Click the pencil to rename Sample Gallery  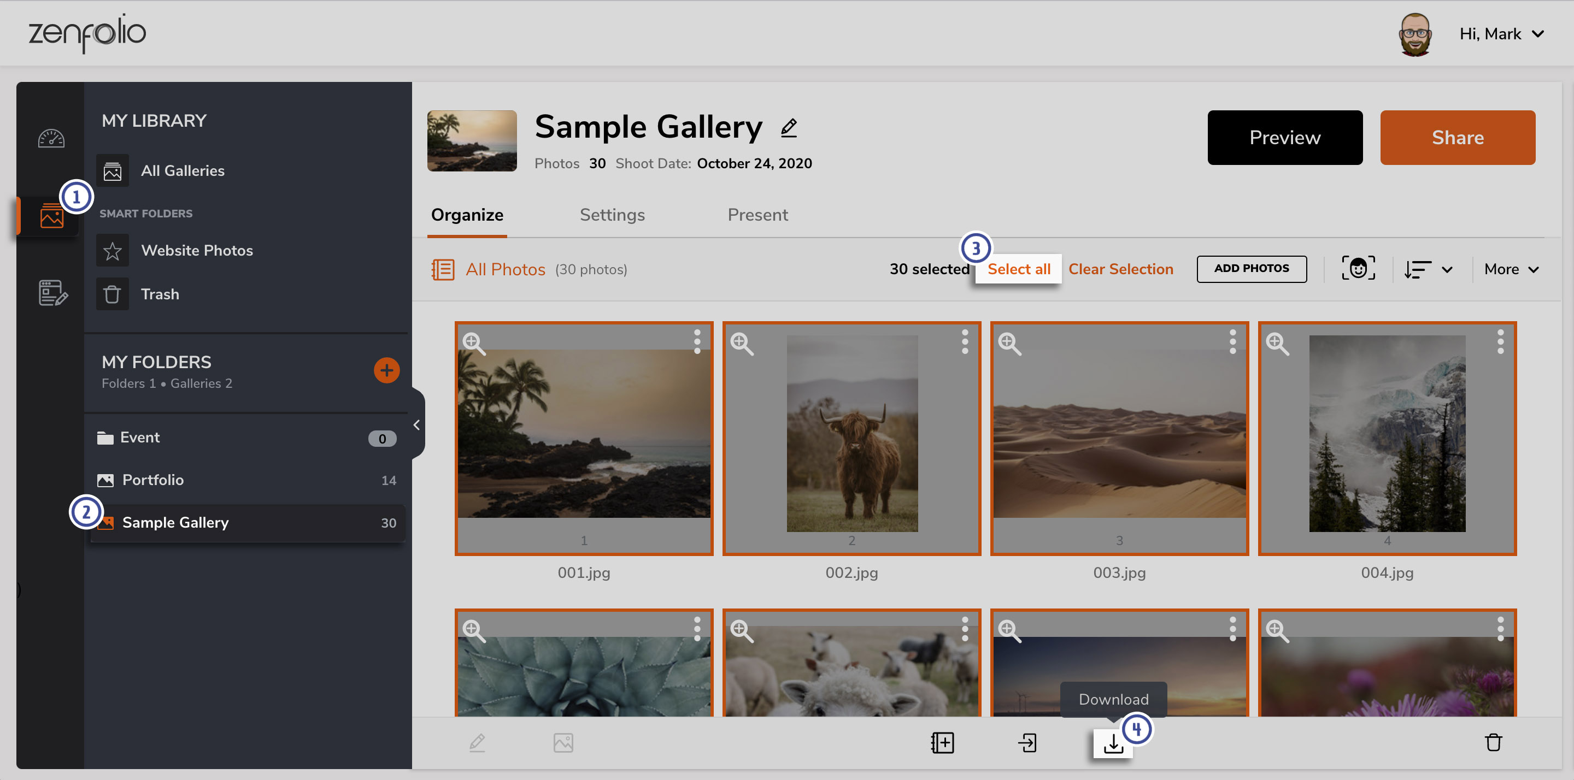point(789,128)
